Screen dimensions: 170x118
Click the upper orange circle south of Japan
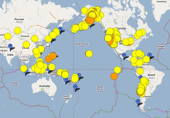point(53,56)
